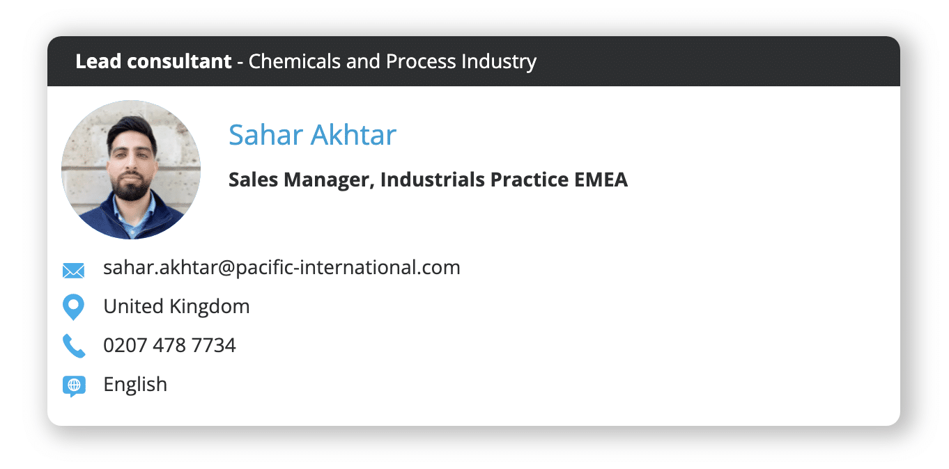Click empty area of dark header bar
The height and width of the screenshot is (469, 949).
[x=718, y=61]
